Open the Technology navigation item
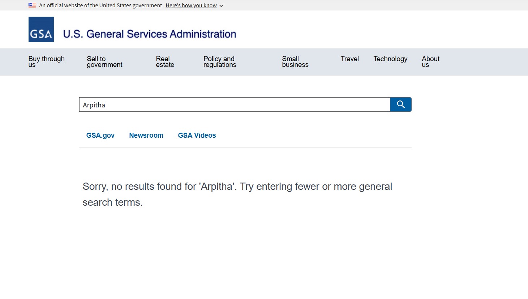 [390, 59]
